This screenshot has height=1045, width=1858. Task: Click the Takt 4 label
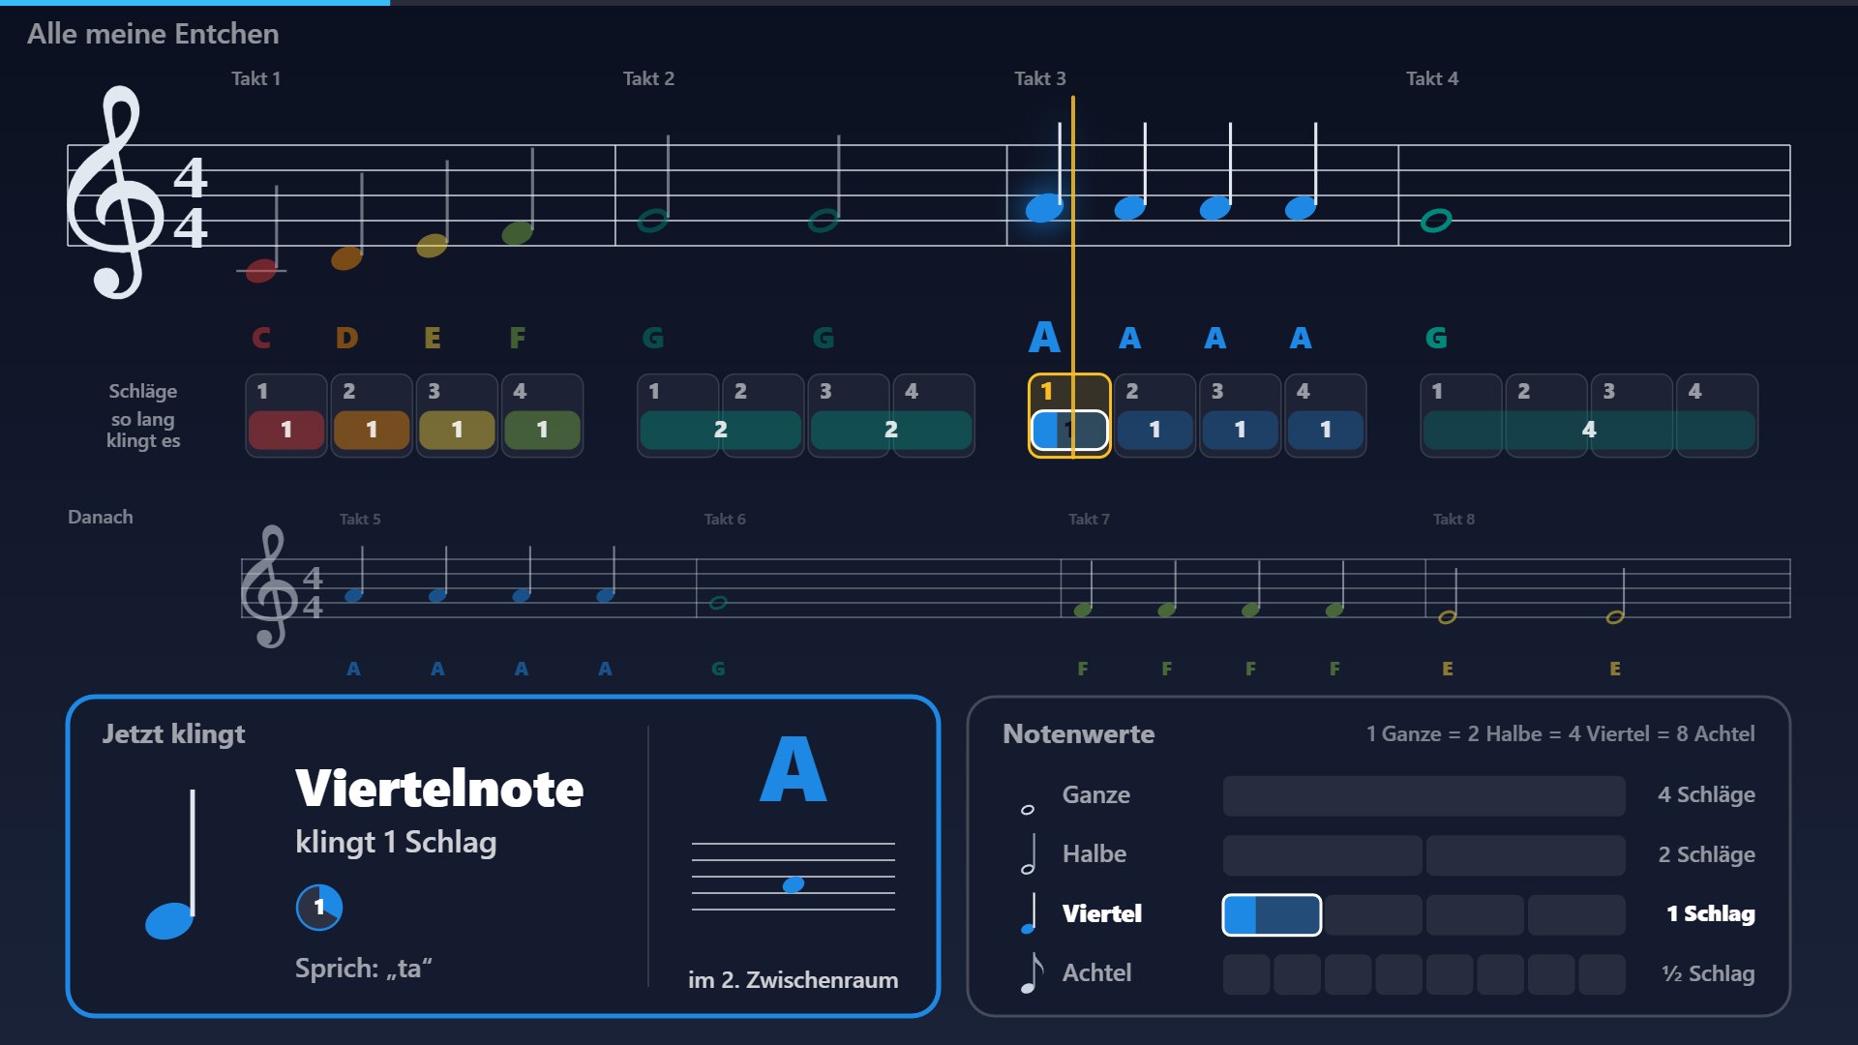click(x=1431, y=78)
